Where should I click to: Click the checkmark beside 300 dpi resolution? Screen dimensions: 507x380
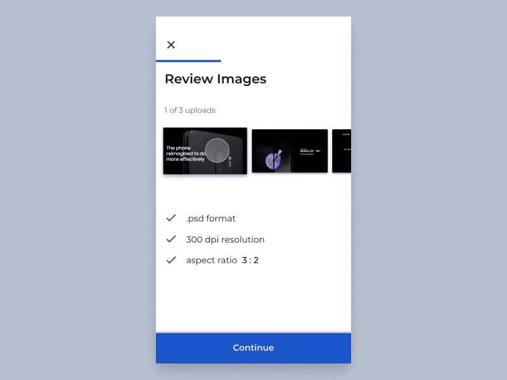click(x=170, y=239)
